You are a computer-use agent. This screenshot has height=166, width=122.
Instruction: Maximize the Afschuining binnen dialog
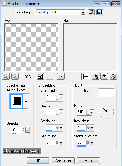(106, 4)
